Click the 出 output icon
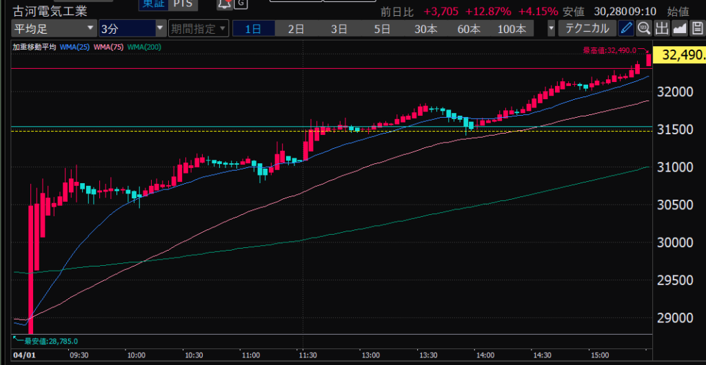Image resolution: width=706 pixels, height=365 pixels. tap(662, 28)
